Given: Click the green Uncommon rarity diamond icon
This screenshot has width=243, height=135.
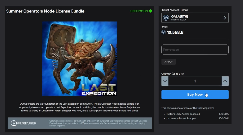Looking at the screenshot, I should pos(150,11).
